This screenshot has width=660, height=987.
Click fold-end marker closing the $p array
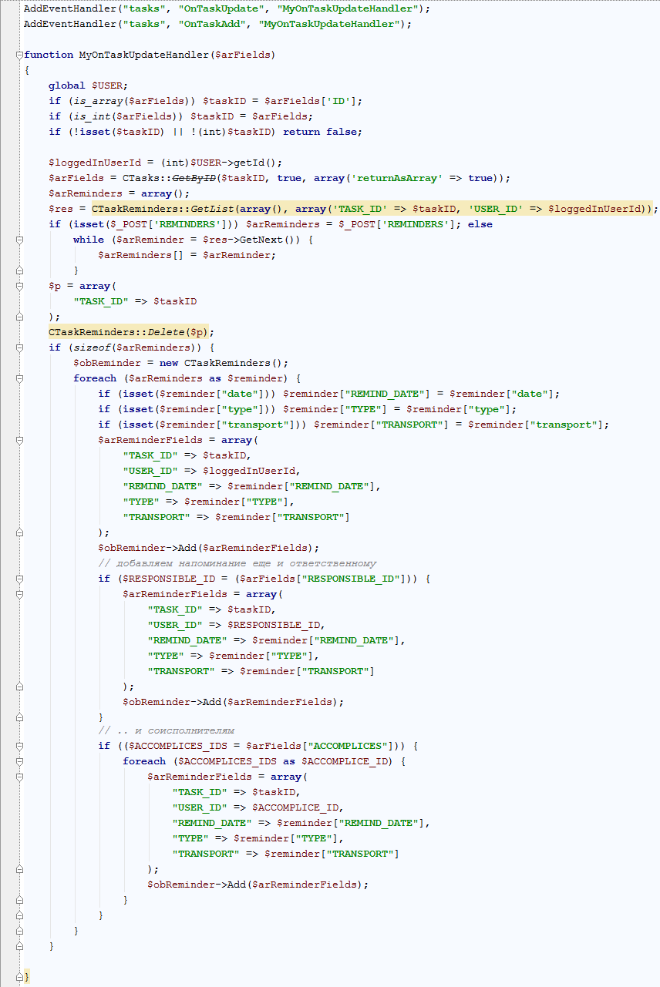point(19,317)
